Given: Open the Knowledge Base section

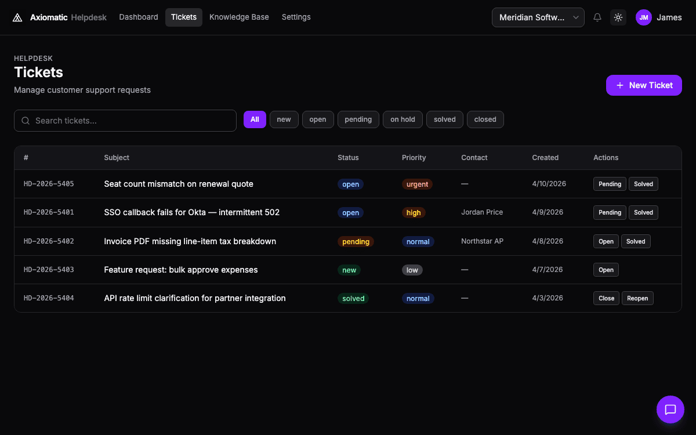Looking at the screenshot, I should 239,17.
